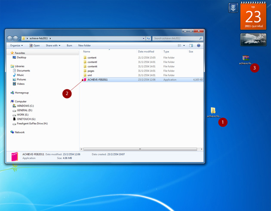Open the Pictures library

[21, 80]
